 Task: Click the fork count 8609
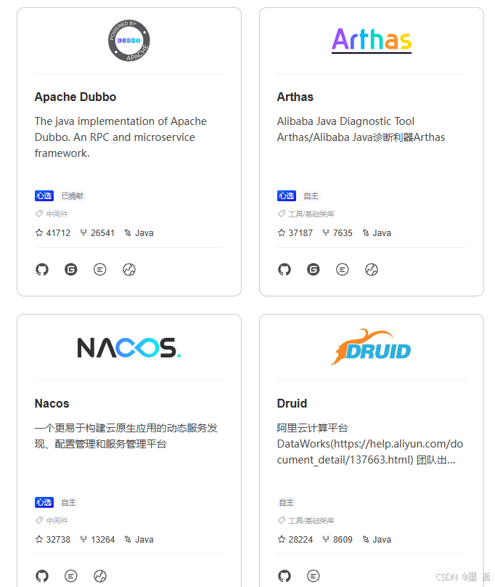tap(343, 540)
